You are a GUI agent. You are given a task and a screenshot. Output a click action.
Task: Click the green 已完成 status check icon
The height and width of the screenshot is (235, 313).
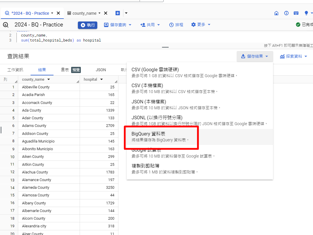298,25
